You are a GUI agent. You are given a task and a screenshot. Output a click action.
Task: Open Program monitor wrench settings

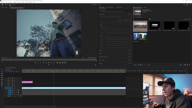tap(88, 58)
